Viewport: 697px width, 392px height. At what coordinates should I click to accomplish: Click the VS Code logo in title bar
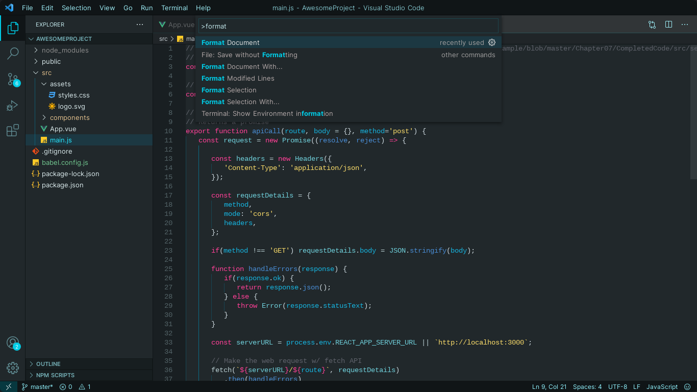tap(9, 8)
